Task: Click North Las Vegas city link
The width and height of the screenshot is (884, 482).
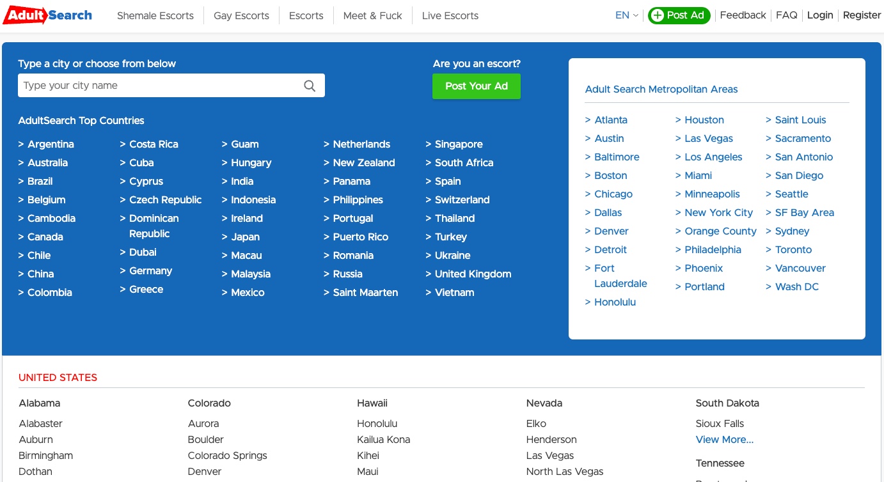Action: click(x=565, y=472)
